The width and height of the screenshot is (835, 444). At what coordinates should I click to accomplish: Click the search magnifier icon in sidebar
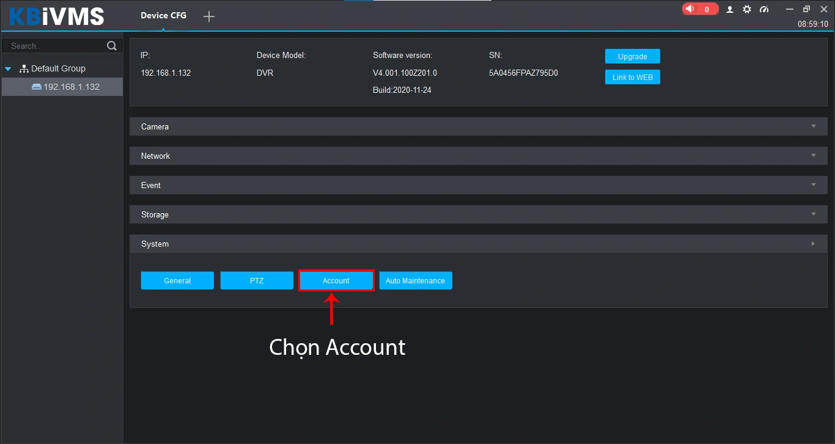click(112, 45)
